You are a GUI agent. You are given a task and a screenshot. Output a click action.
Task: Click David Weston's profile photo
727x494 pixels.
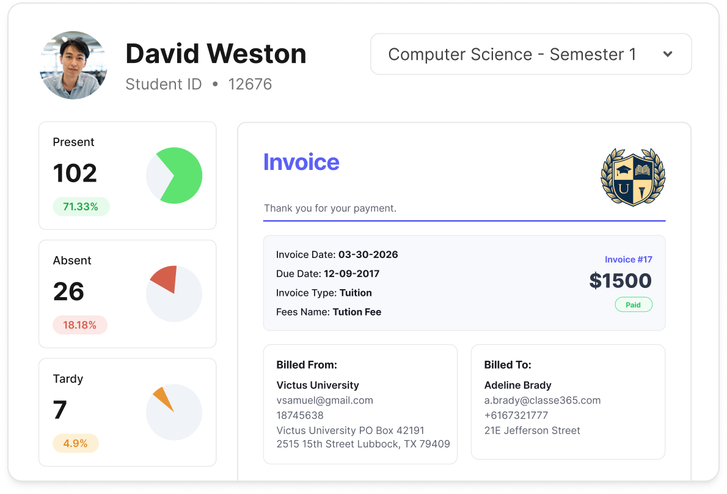tap(74, 65)
